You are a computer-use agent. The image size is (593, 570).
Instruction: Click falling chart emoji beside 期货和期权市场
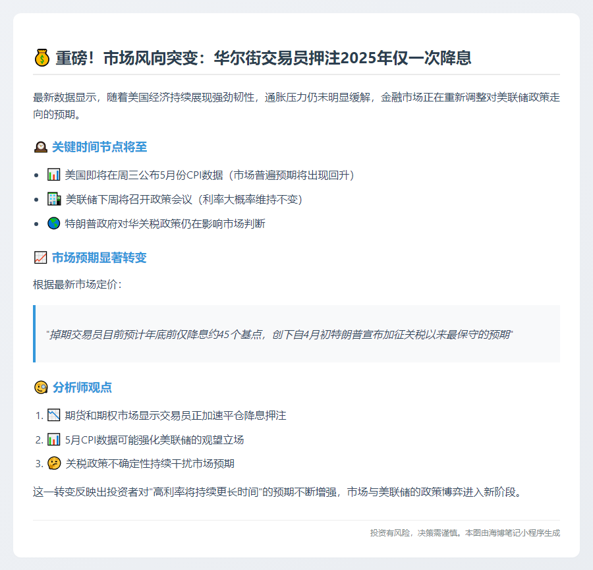click(54, 415)
